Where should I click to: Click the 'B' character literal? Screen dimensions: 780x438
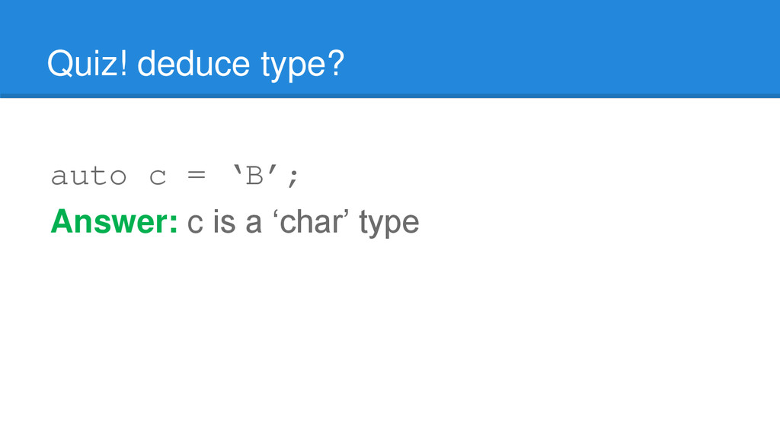pyautogui.click(x=254, y=177)
